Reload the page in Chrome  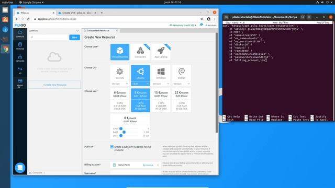pos(28,19)
